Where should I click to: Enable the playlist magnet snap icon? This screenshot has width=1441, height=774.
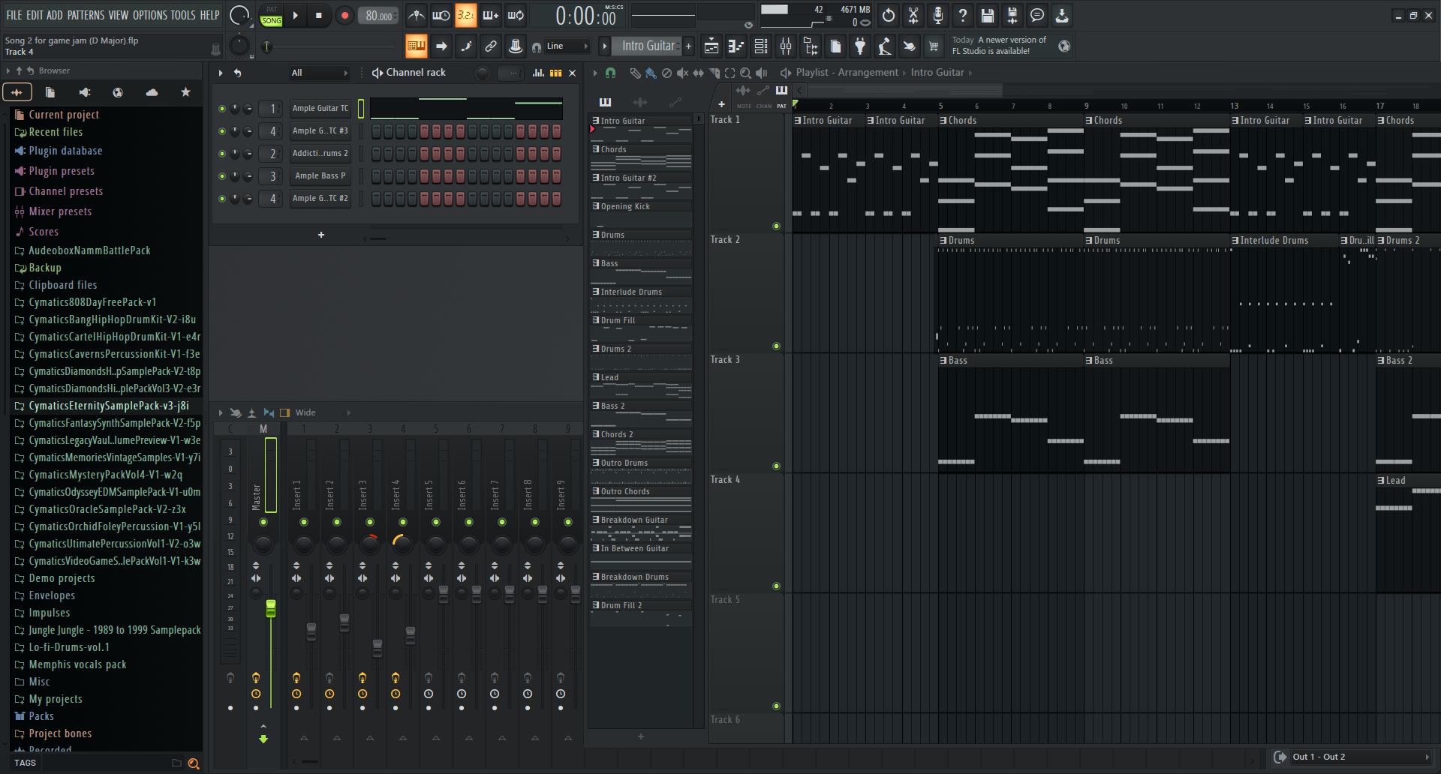tap(610, 73)
